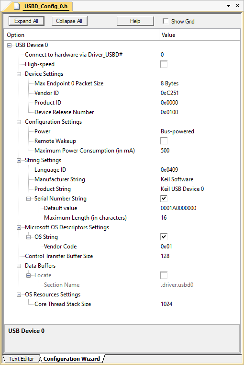Collapse Microsoft OS Descriptors Settings
Image resolution: width=244 pixels, height=365 pixels.
[x=19, y=227]
